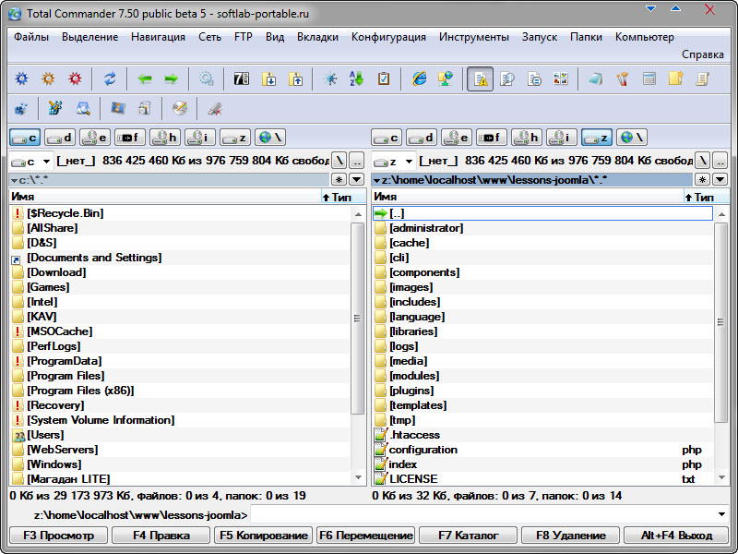
Task: Refresh panels with the blue arrows icon
Action: point(110,78)
